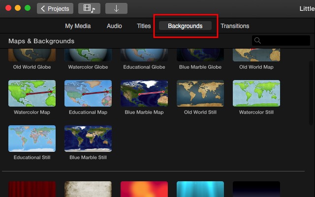This screenshot has height=197, width=315.
Task: Click the Maps & Backgrounds heading
Action: coord(41,41)
